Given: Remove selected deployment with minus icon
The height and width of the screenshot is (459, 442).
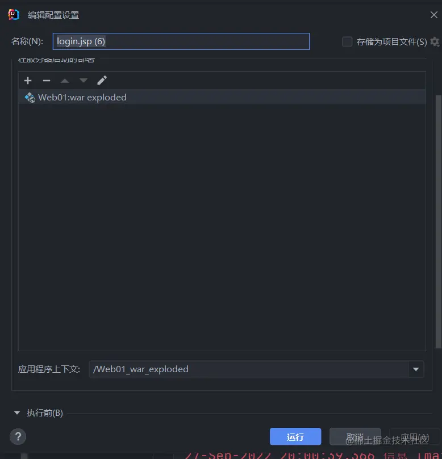Looking at the screenshot, I should [x=47, y=81].
